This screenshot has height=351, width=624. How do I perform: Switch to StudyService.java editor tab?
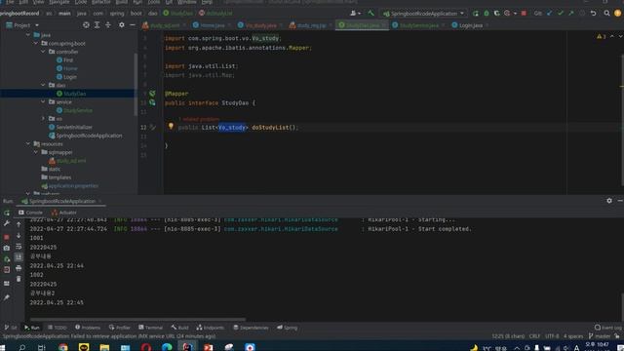click(x=418, y=25)
